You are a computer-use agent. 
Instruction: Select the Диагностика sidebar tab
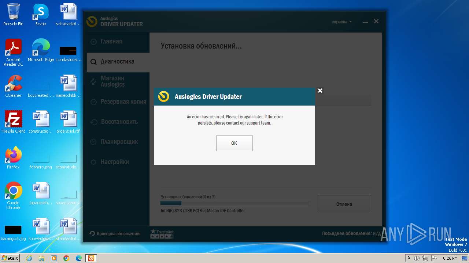click(118, 62)
